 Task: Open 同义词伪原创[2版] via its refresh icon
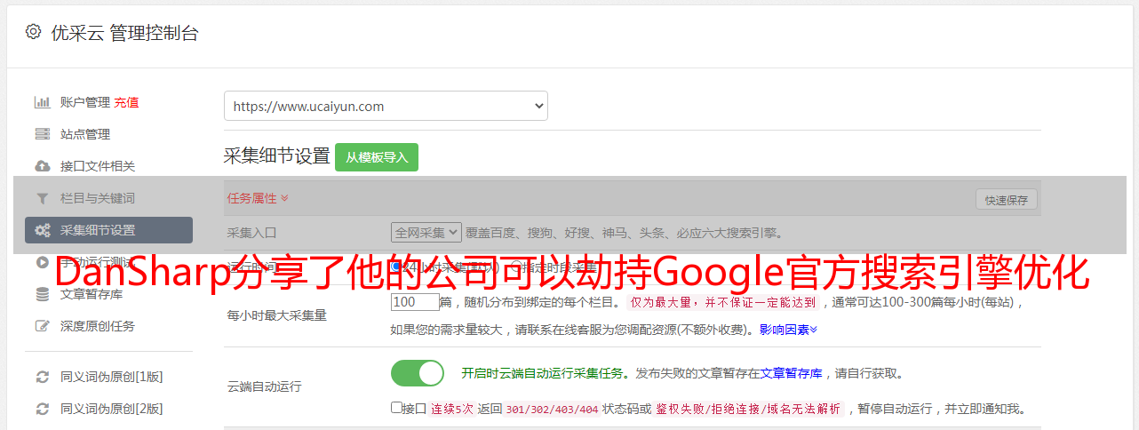coord(42,409)
